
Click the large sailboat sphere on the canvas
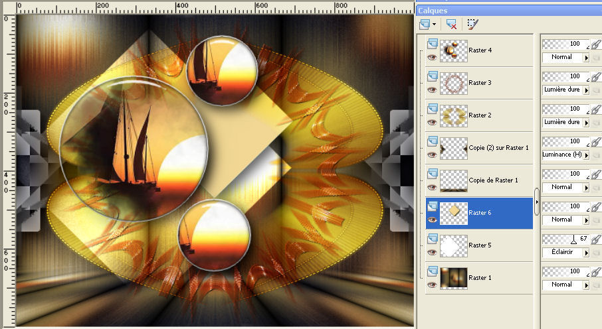tap(134, 149)
